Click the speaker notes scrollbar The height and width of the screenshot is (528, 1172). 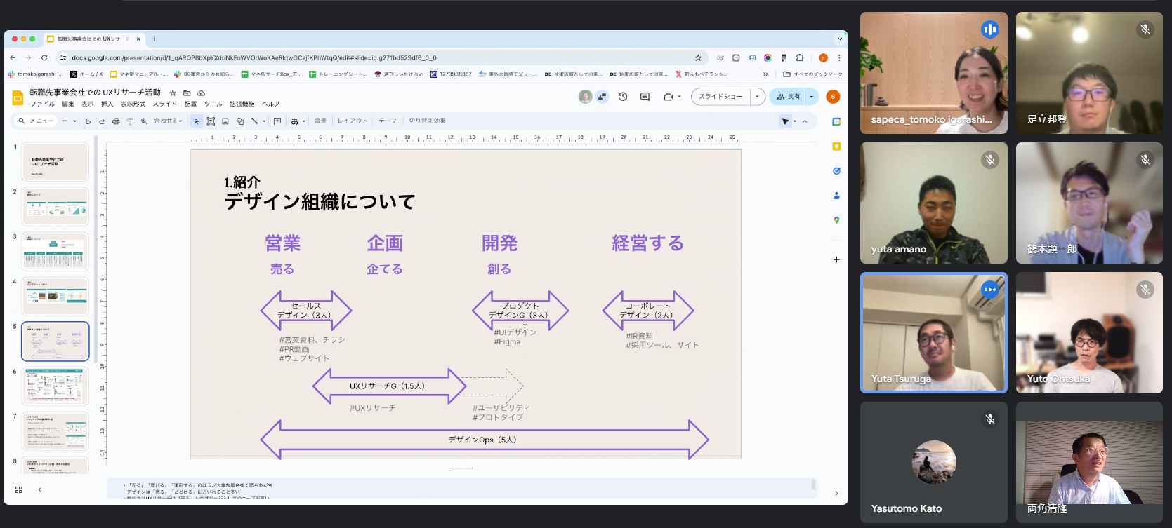pyautogui.click(x=813, y=485)
